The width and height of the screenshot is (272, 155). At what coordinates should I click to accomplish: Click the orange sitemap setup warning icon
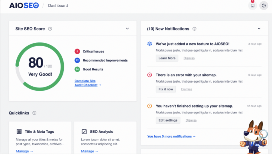pyautogui.click(x=150, y=106)
